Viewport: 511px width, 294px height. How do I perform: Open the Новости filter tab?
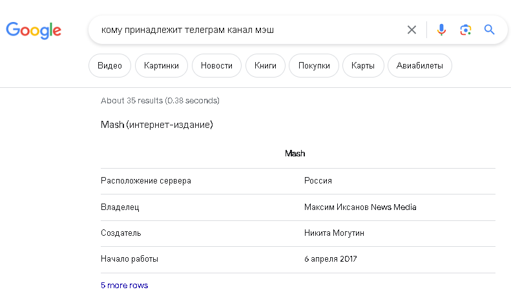pos(216,65)
